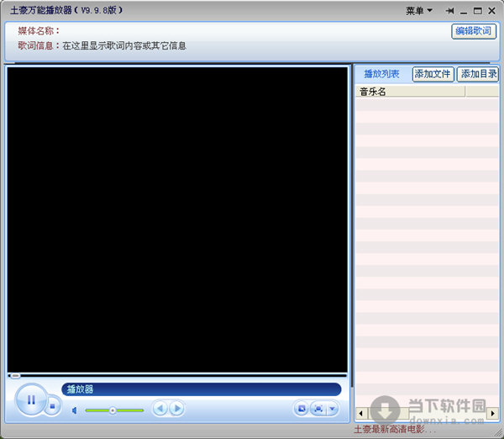Maximize the player window
Screen dimensions: 504x439
pos(477,11)
